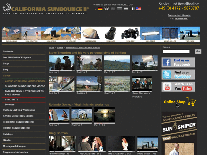
Task: Select AWESOME SUNBOUNCERS VIDEOS in the Videos submenu
Action: [25, 81]
